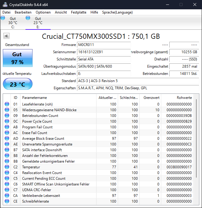Click the Seriennummer field value
This screenshot has width=202, height=208.
(104, 52)
